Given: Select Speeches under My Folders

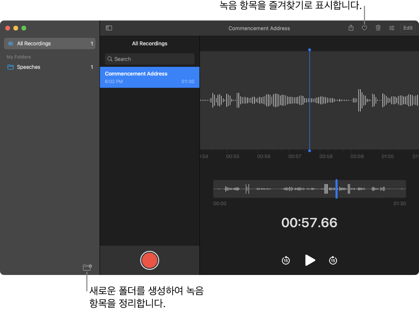Looking at the screenshot, I should pyautogui.click(x=28, y=67).
